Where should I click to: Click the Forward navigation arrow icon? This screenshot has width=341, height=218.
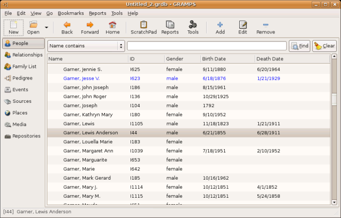click(x=90, y=27)
